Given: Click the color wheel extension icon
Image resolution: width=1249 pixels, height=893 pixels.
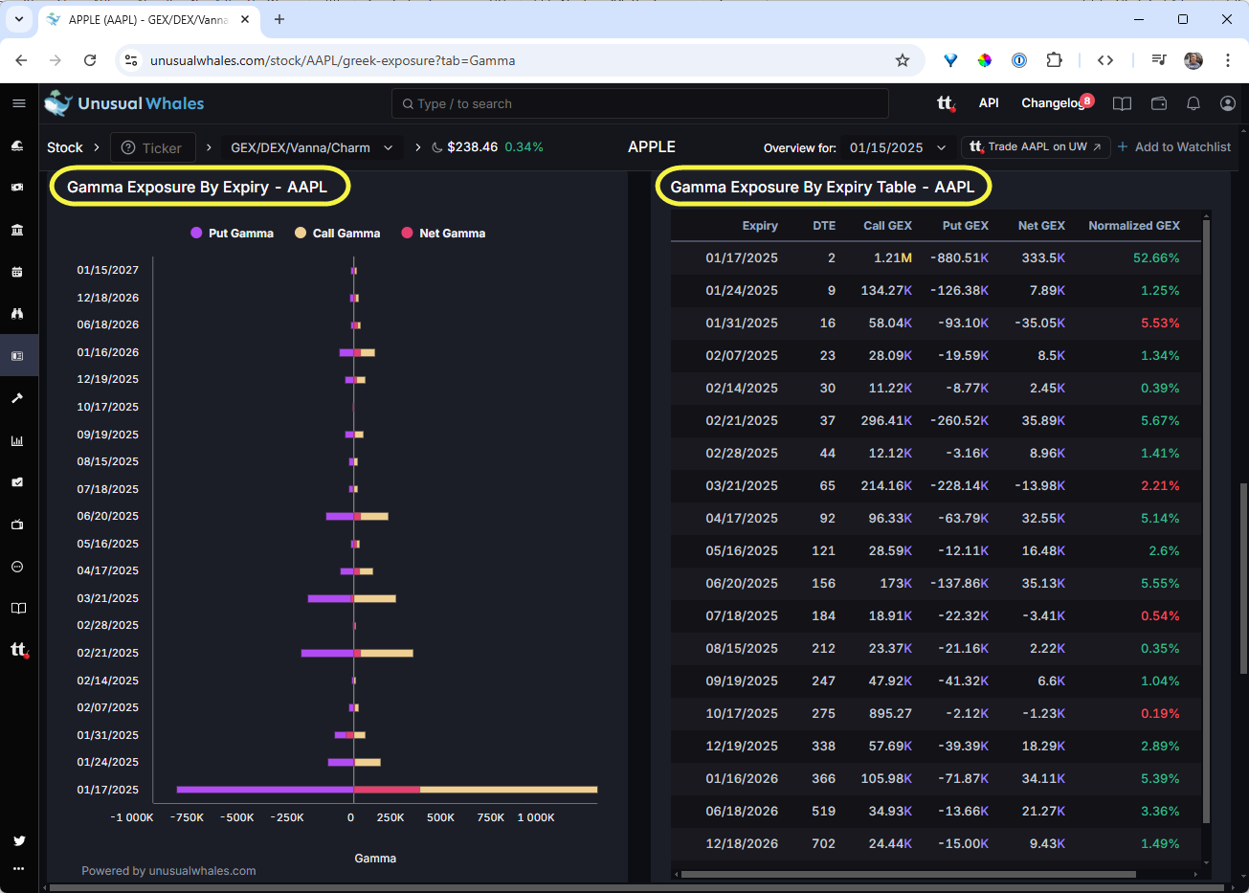Looking at the screenshot, I should click(x=985, y=60).
